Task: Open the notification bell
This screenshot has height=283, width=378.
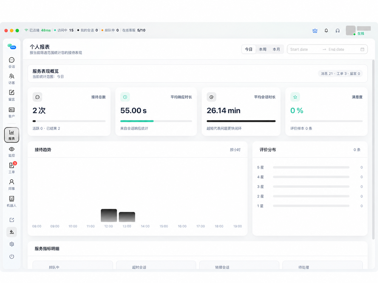Action: [326, 31]
